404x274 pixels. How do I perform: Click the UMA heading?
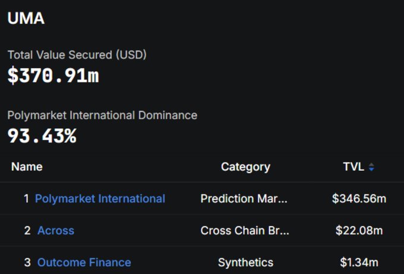(x=26, y=18)
